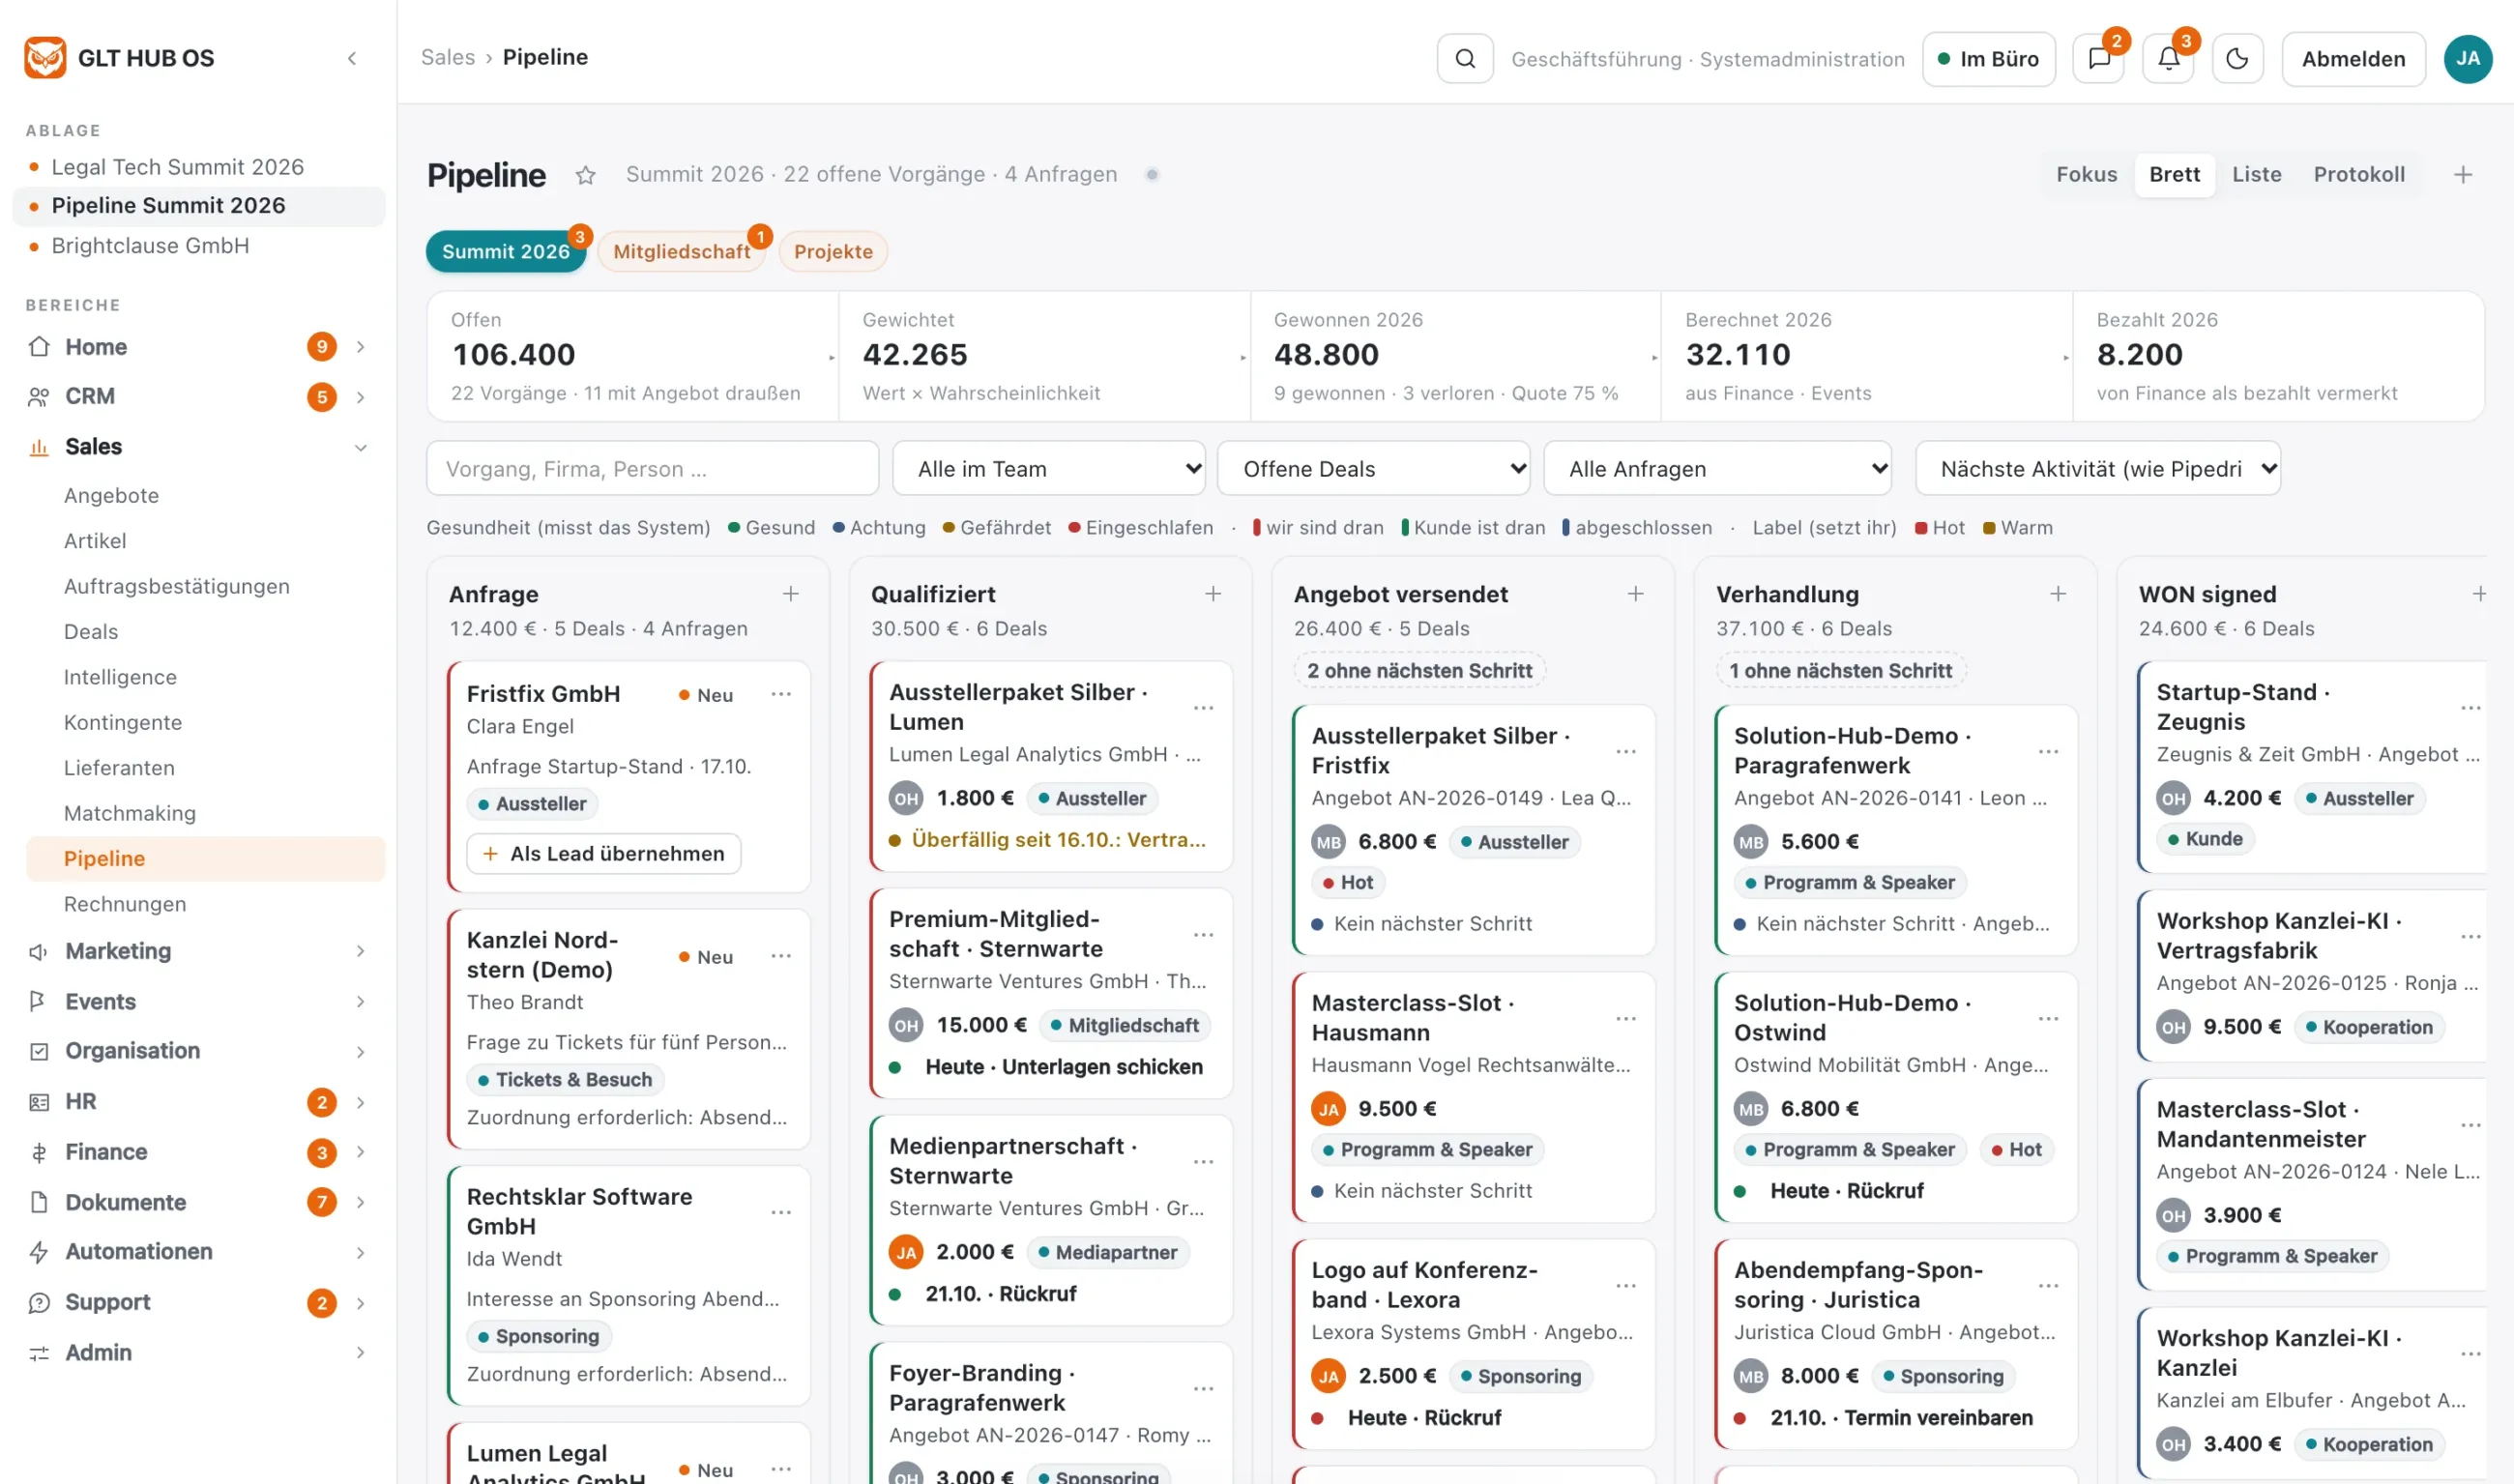2514x1484 pixels.
Task: Select the Projekte pipeline pill
Action: point(833,251)
